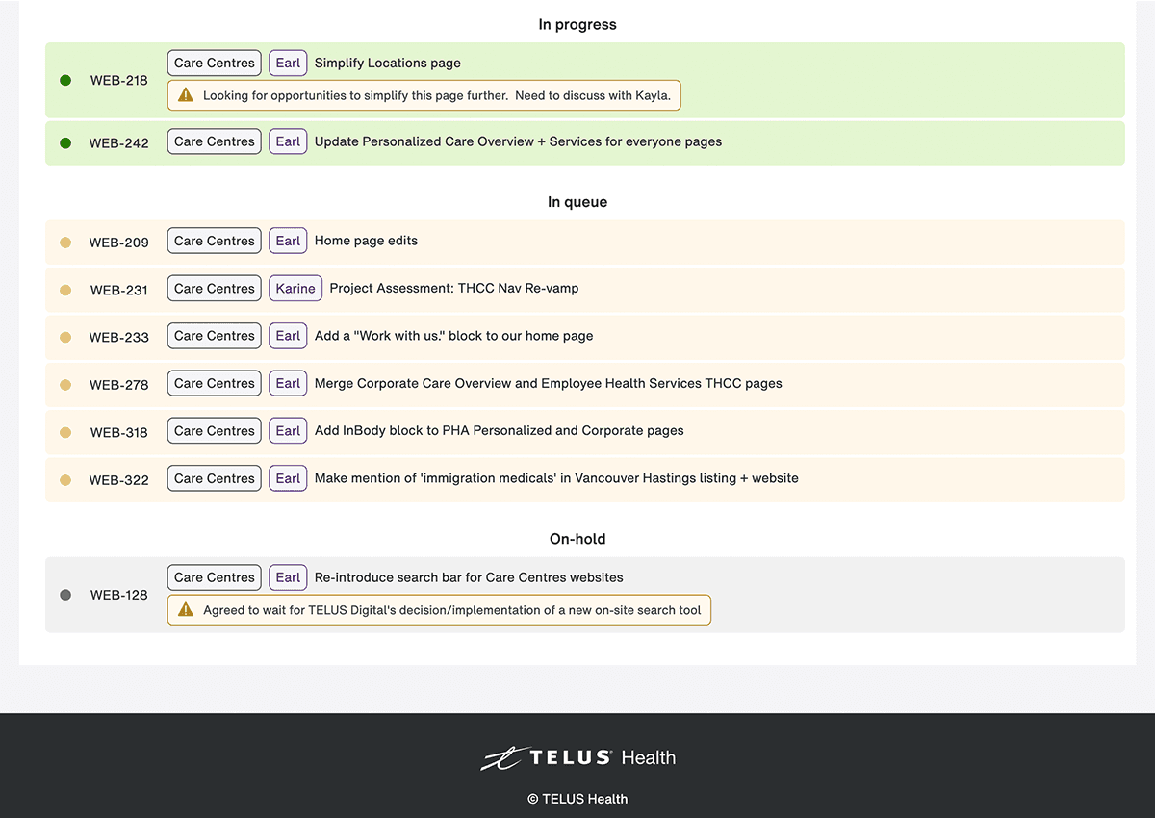Image resolution: width=1155 pixels, height=818 pixels.
Task: Click the yellow status dot for WEB-322
Action: pyautogui.click(x=65, y=480)
